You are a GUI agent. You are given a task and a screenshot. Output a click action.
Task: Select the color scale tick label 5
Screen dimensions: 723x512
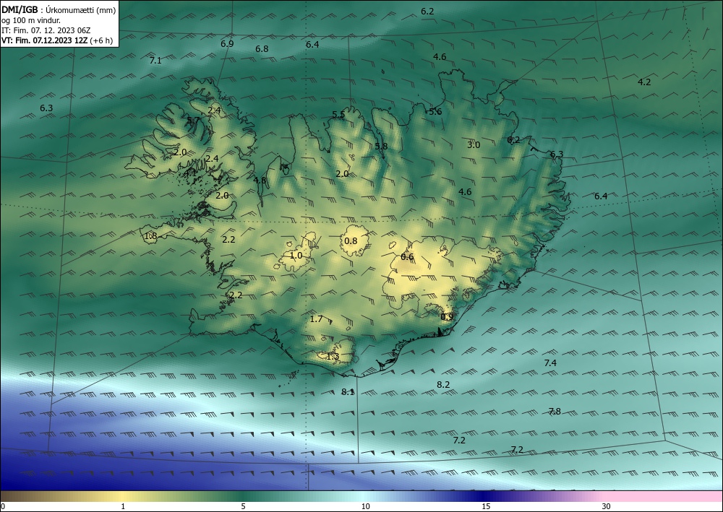(x=243, y=506)
